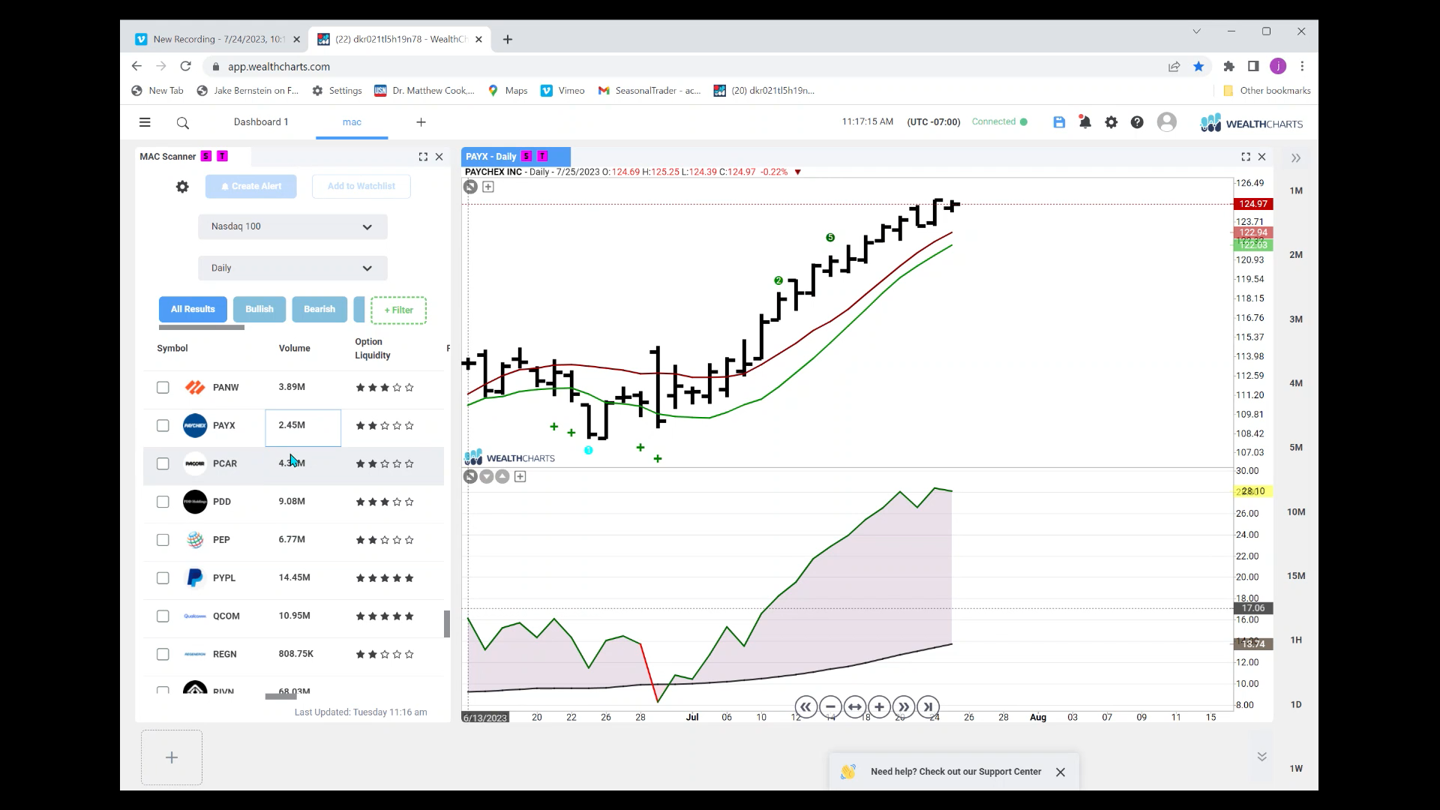Image resolution: width=1440 pixels, height=810 pixels.
Task: Filter scanner to Bearish results
Action: [x=319, y=309]
